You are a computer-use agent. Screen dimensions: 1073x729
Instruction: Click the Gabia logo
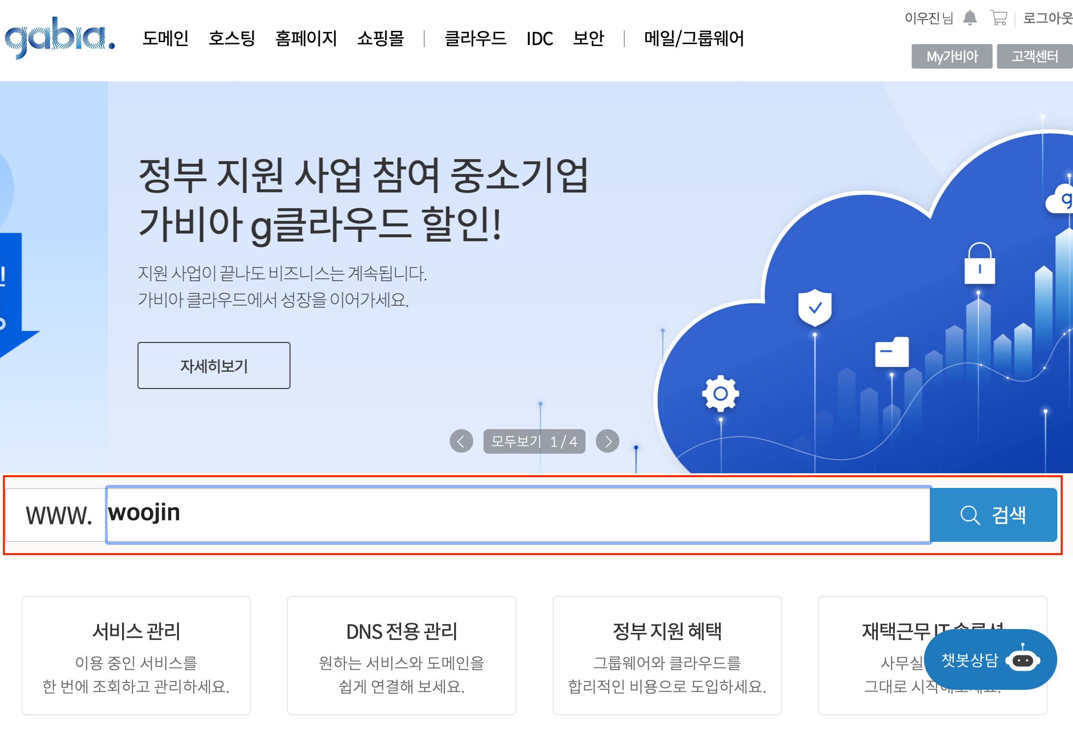[x=60, y=37]
